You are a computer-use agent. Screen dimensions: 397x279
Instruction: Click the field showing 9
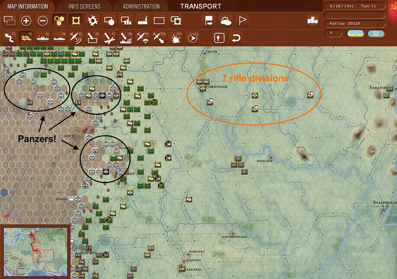pos(333,33)
